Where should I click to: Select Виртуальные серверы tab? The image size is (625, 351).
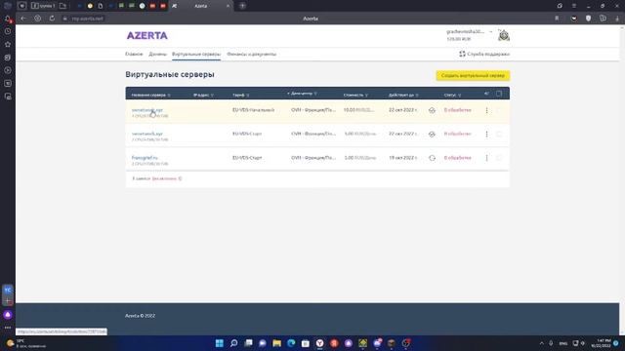click(x=196, y=55)
